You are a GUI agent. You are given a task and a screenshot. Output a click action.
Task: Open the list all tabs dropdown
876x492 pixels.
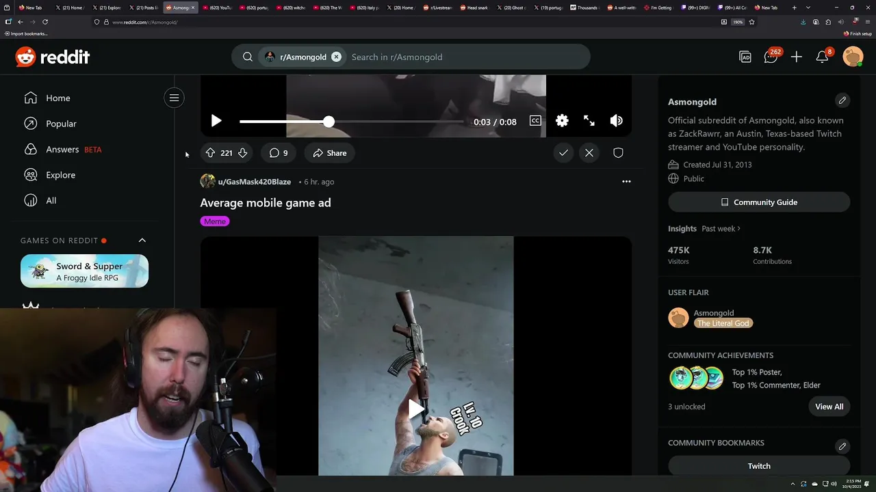tap(808, 8)
